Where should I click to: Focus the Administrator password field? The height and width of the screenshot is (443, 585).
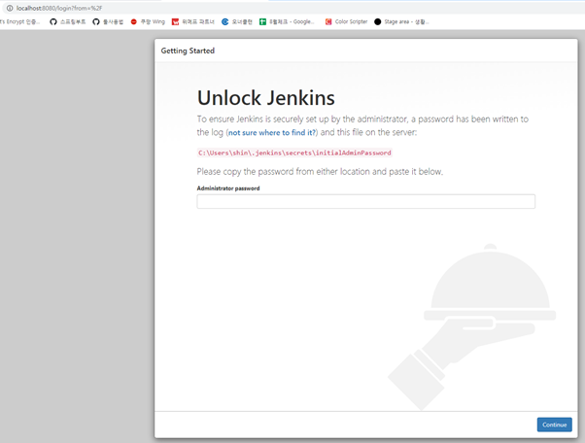coord(366,201)
